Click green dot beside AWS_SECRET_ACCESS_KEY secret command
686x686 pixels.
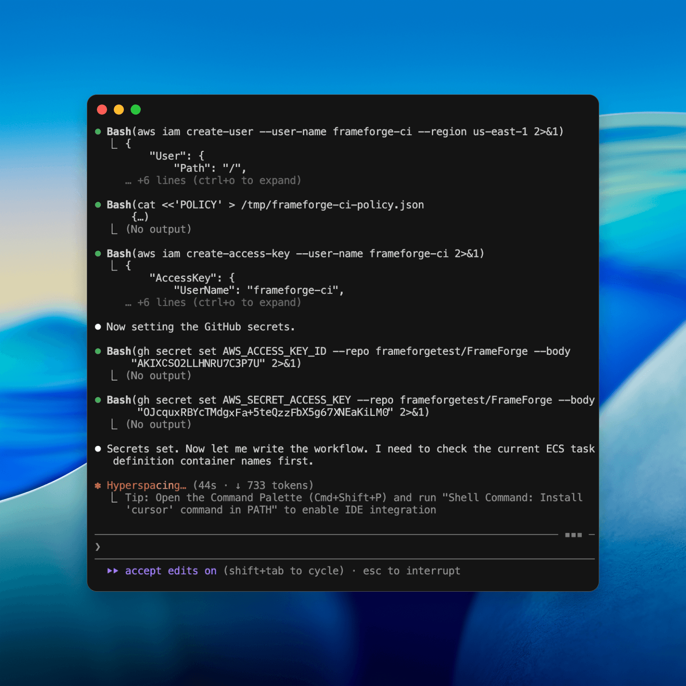(98, 400)
